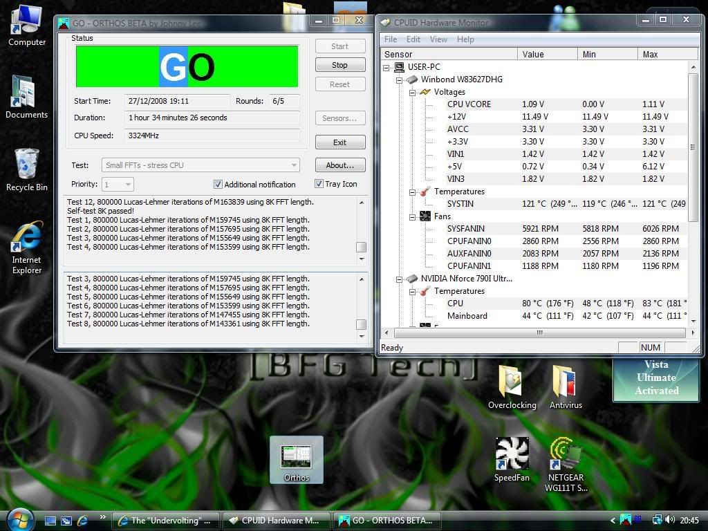Click the Fans category icon

[x=425, y=216]
